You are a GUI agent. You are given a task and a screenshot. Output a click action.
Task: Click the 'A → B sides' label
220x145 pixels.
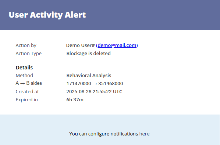point(29,83)
